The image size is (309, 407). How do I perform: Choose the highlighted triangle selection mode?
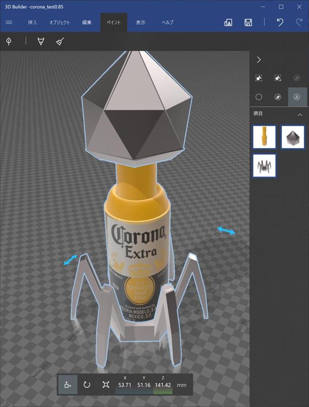[297, 97]
